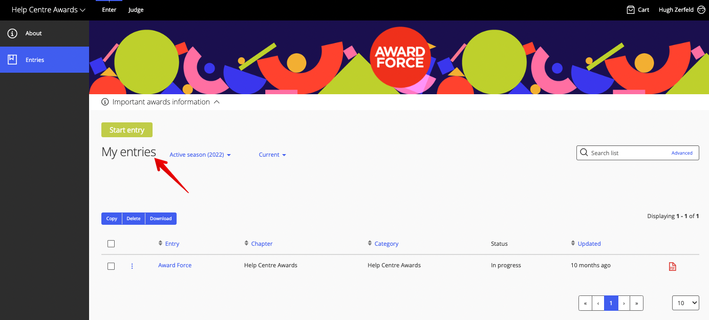Sort by the Updated column header link
Image resolution: width=709 pixels, height=320 pixels.
pos(589,244)
